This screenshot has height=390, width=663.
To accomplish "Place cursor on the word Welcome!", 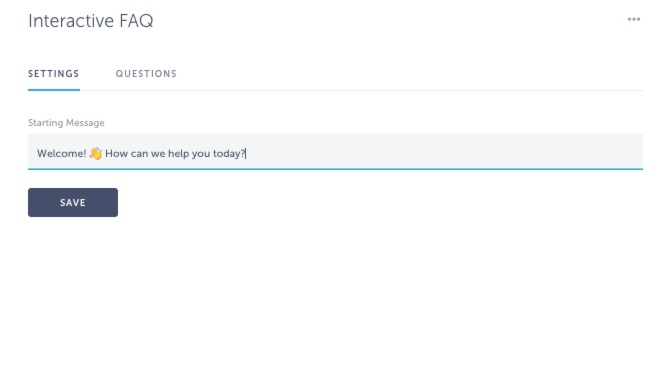I will point(62,153).
